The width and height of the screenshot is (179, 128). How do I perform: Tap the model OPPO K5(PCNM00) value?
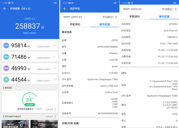click(108, 47)
